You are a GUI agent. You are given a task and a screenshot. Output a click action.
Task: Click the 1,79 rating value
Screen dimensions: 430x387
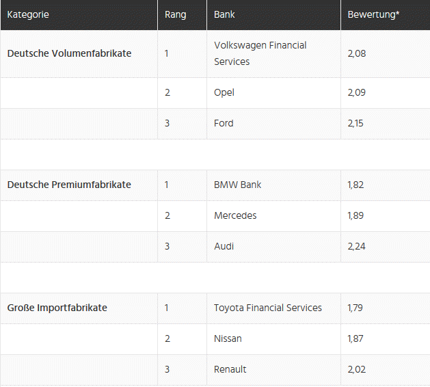355,308
